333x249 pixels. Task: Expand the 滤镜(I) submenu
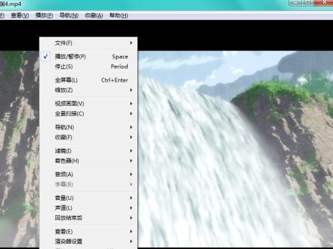click(89, 151)
